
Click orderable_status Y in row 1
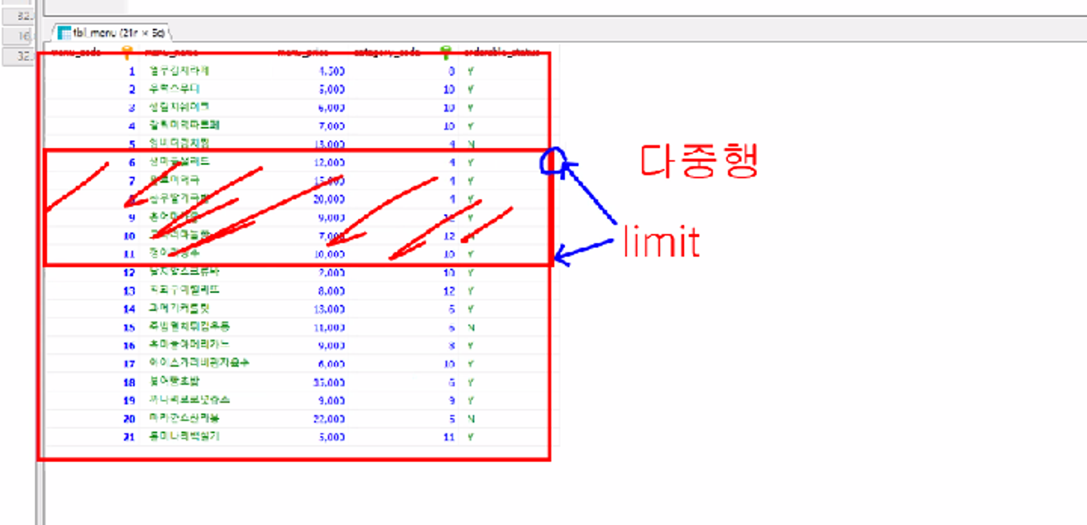click(471, 71)
